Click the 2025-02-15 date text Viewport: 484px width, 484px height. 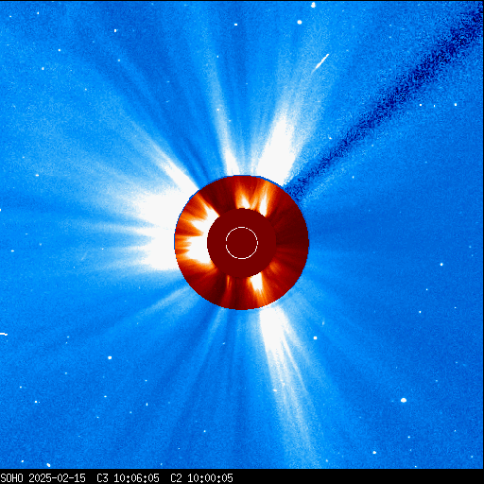pos(57,478)
